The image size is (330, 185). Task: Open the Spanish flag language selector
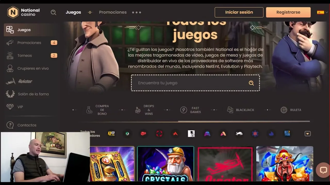point(322,12)
